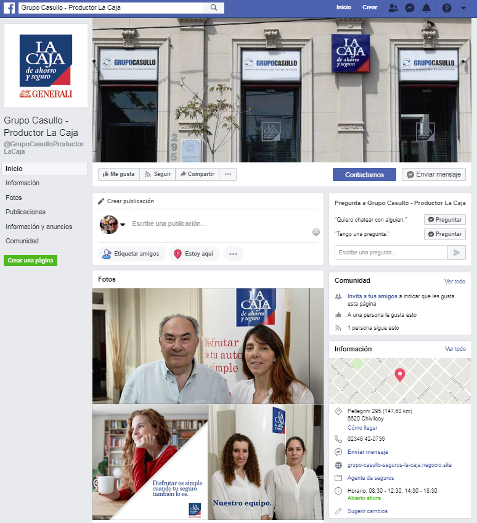Viewport: 477px width, 523px height.
Task: Open the cover photo of the building
Action: (x=282, y=90)
